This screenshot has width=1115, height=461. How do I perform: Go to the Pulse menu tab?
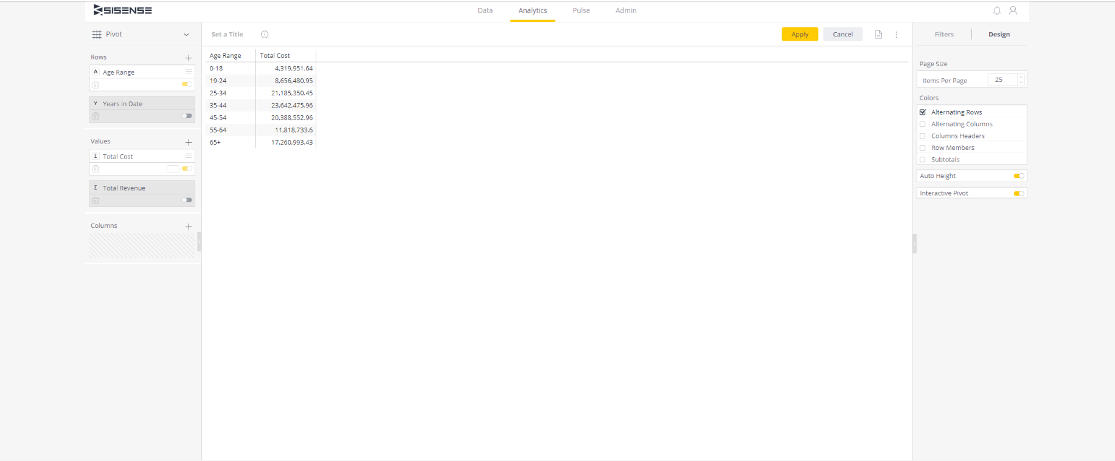pos(581,10)
